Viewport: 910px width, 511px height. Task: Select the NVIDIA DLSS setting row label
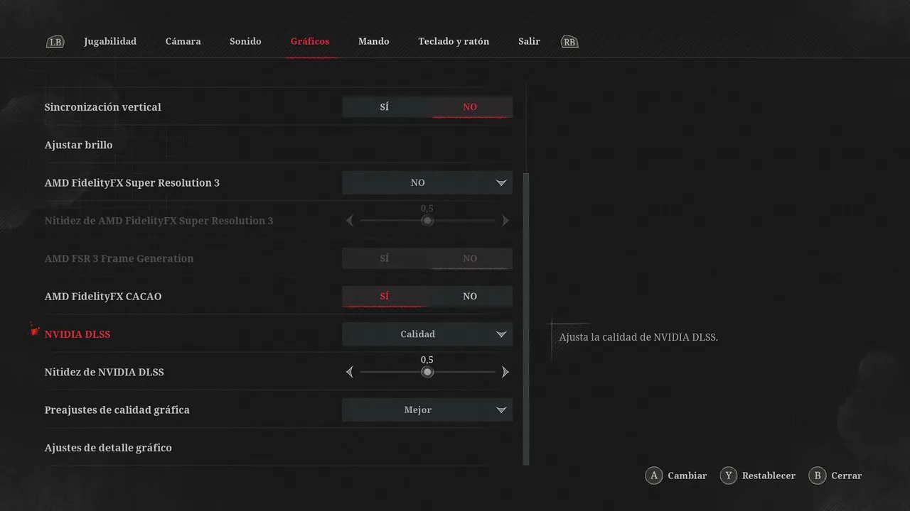(x=77, y=334)
